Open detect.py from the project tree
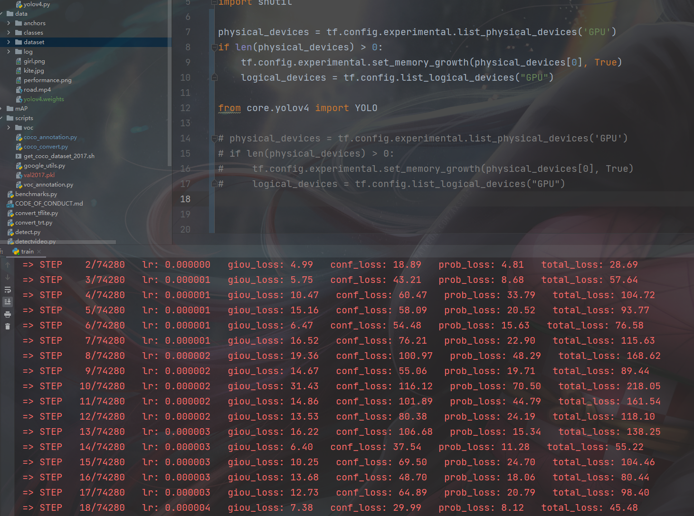Viewport: 694px width, 516px height. (27, 232)
